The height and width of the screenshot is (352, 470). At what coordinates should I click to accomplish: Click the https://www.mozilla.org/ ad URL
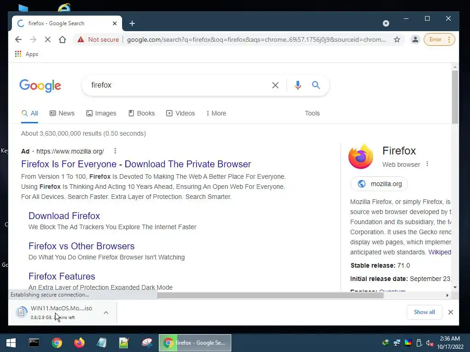tap(70, 151)
